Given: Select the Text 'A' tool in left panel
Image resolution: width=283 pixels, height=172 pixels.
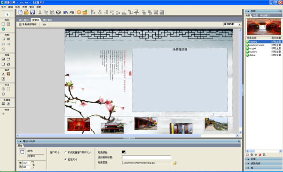Looking at the screenshot, I should pyautogui.click(x=3, y=74).
